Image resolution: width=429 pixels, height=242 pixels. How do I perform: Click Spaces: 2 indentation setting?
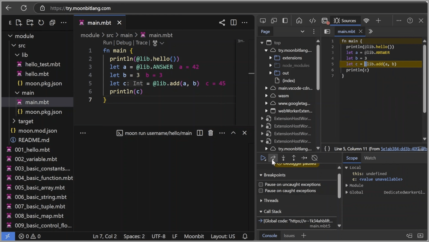click(134, 236)
